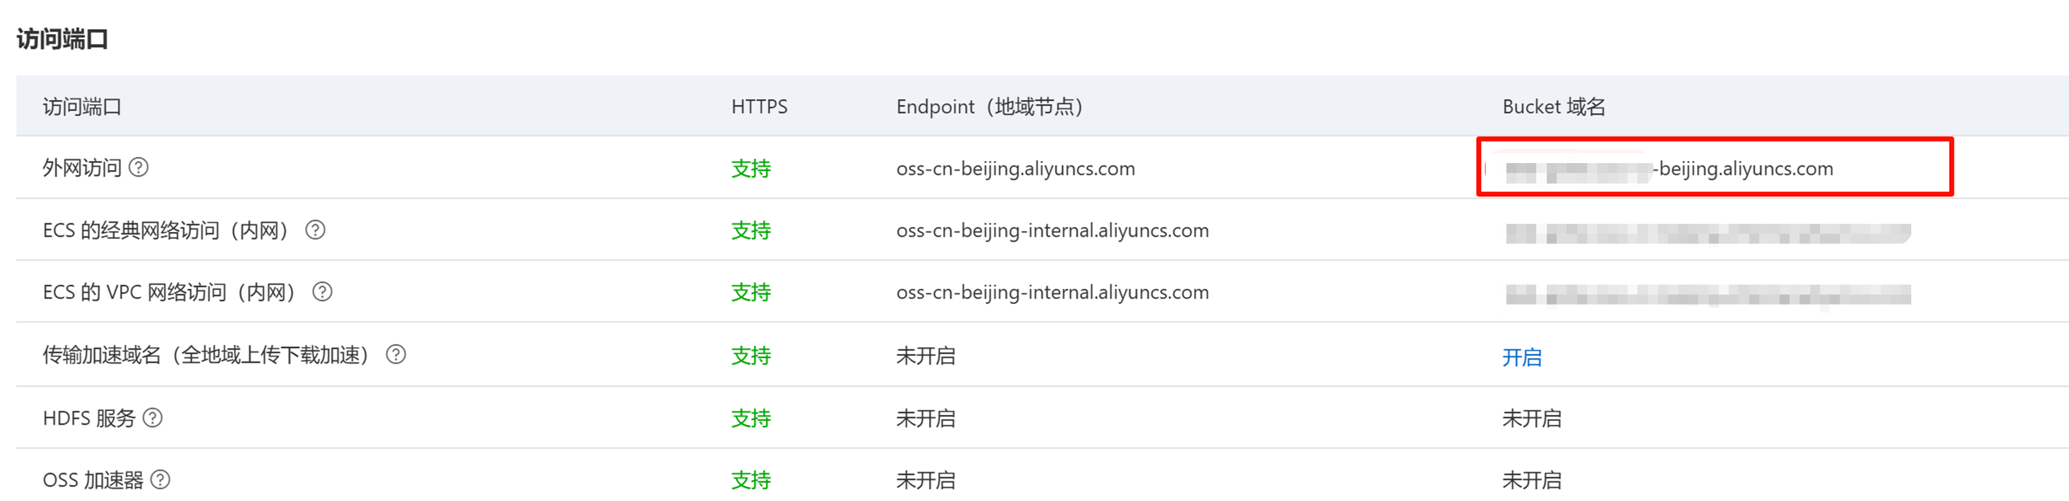Click classic network internal endpoint oss-cn-beijing-internal
Screen dimensions: 2069x501
(1052, 230)
